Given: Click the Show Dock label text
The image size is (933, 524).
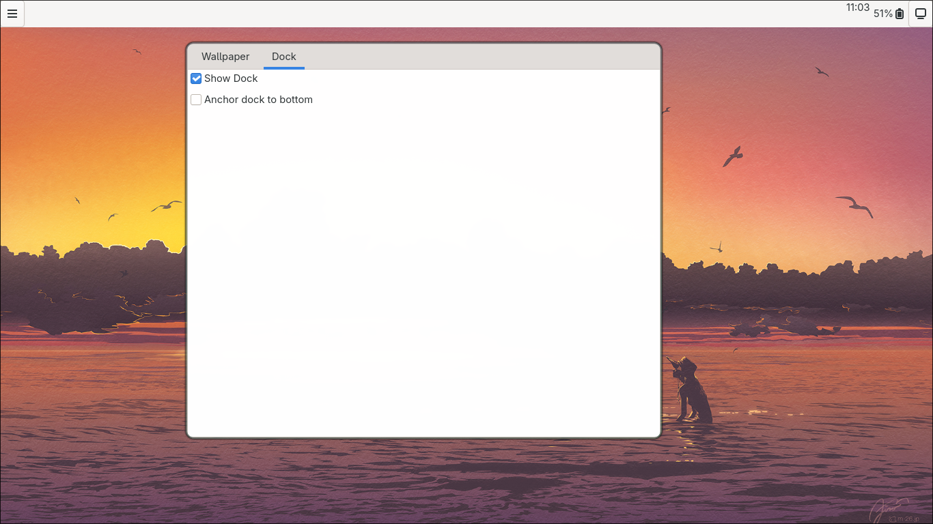Looking at the screenshot, I should 232,78.
